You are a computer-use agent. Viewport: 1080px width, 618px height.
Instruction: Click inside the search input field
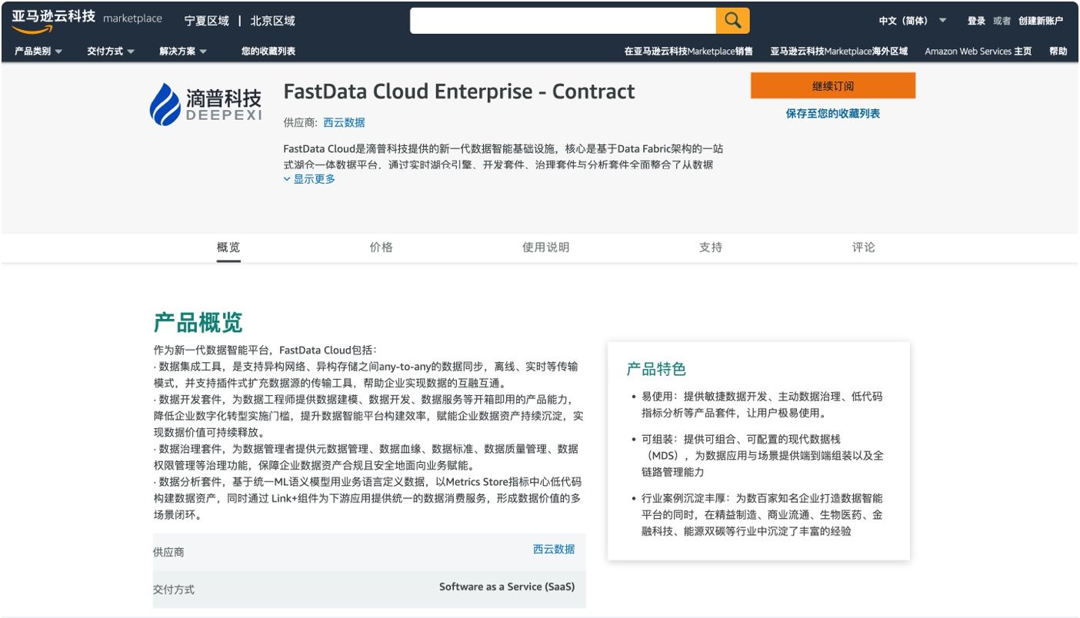click(562, 20)
